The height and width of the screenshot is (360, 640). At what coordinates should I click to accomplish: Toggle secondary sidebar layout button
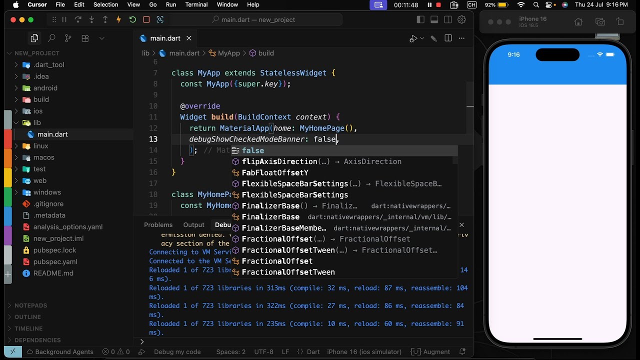click(448, 19)
